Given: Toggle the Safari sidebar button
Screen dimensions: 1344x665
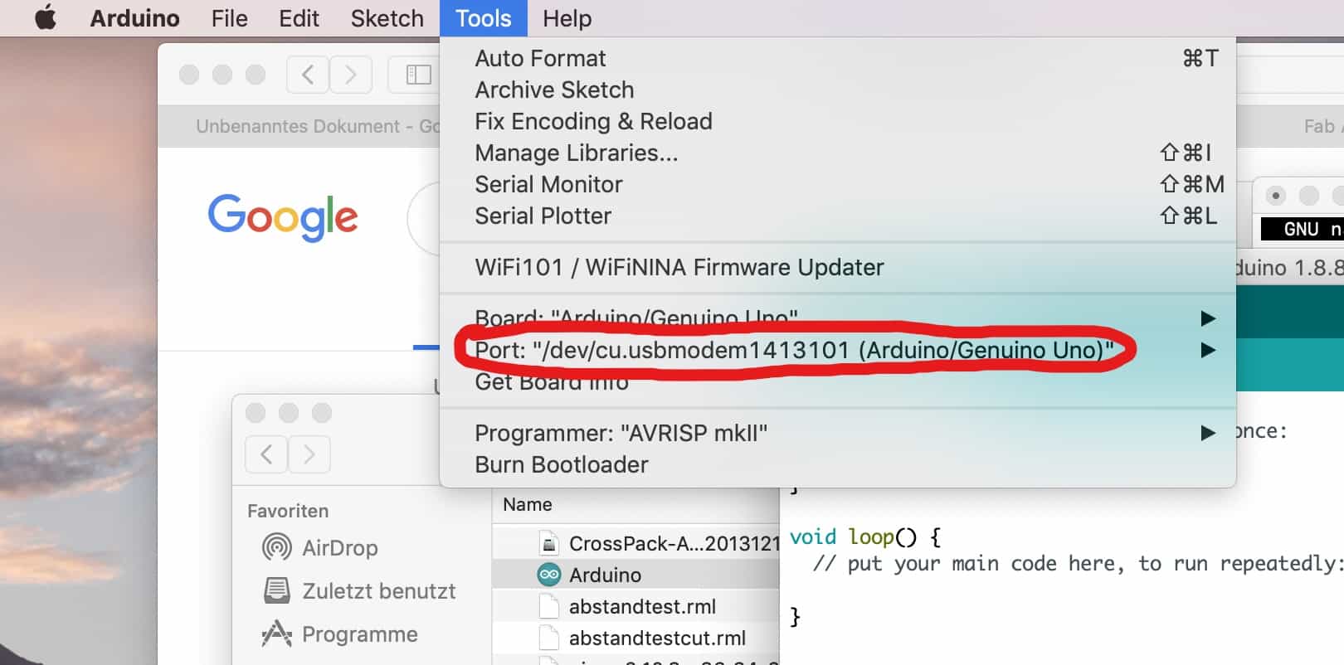Looking at the screenshot, I should [417, 75].
